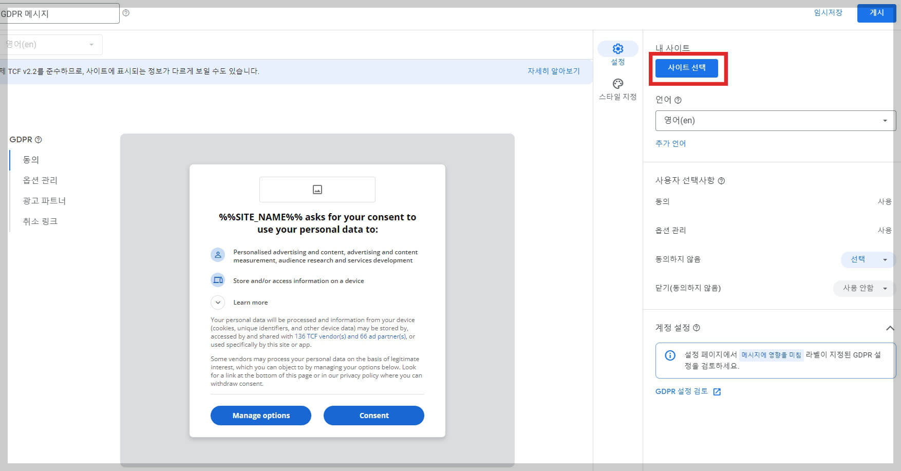The image size is (901, 471).
Task: Click the external link icon after GDPR 설정 검토
Action: (x=718, y=391)
